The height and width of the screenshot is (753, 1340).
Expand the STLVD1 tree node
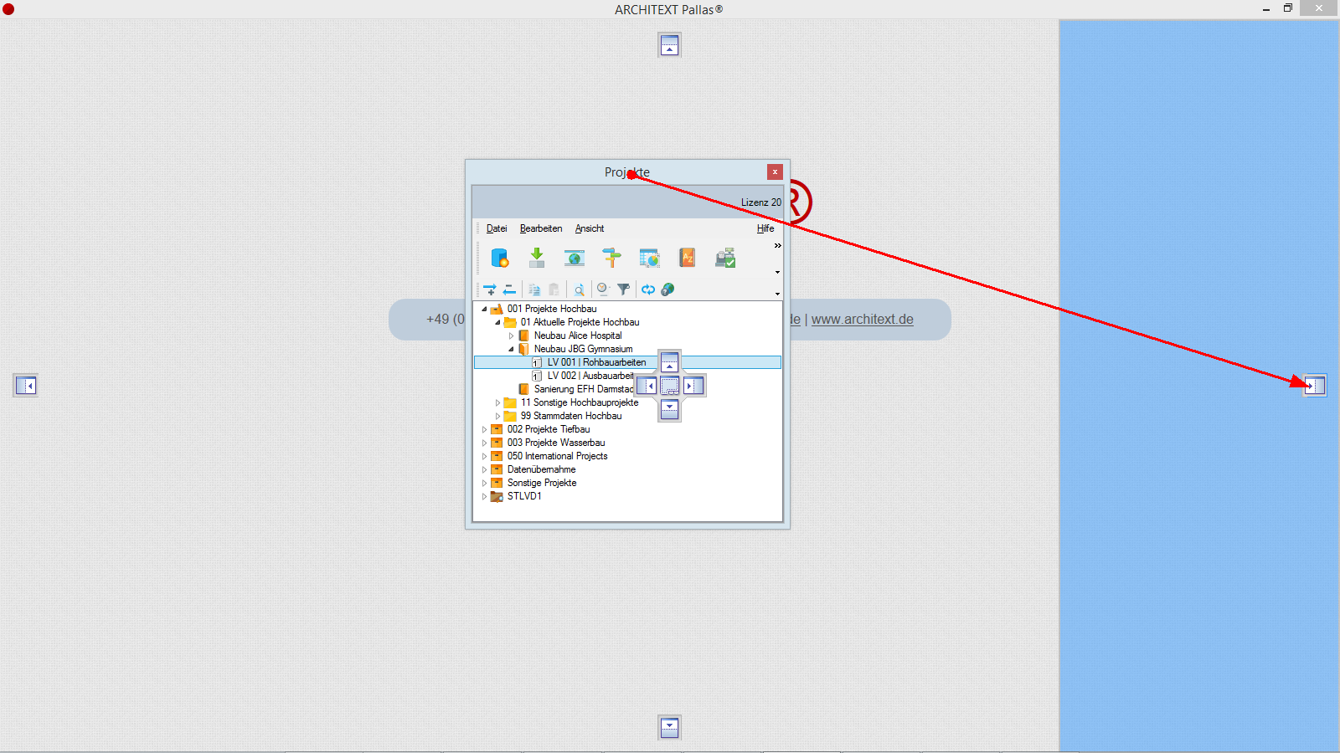pyautogui.click(x=484, y=496)
